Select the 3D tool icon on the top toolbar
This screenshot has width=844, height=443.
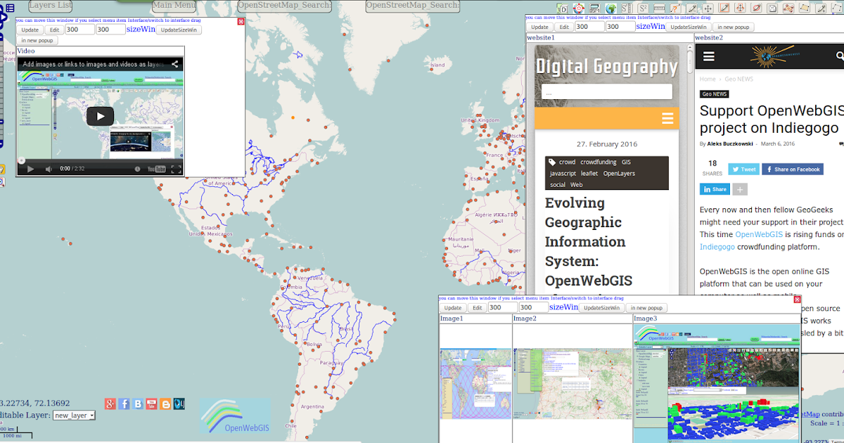click(x=562, y=7)
